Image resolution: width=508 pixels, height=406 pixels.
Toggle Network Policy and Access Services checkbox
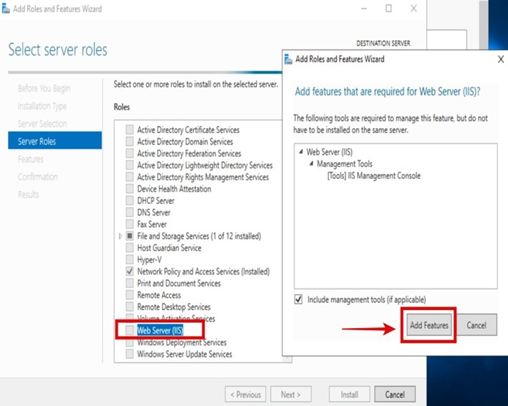130,271
